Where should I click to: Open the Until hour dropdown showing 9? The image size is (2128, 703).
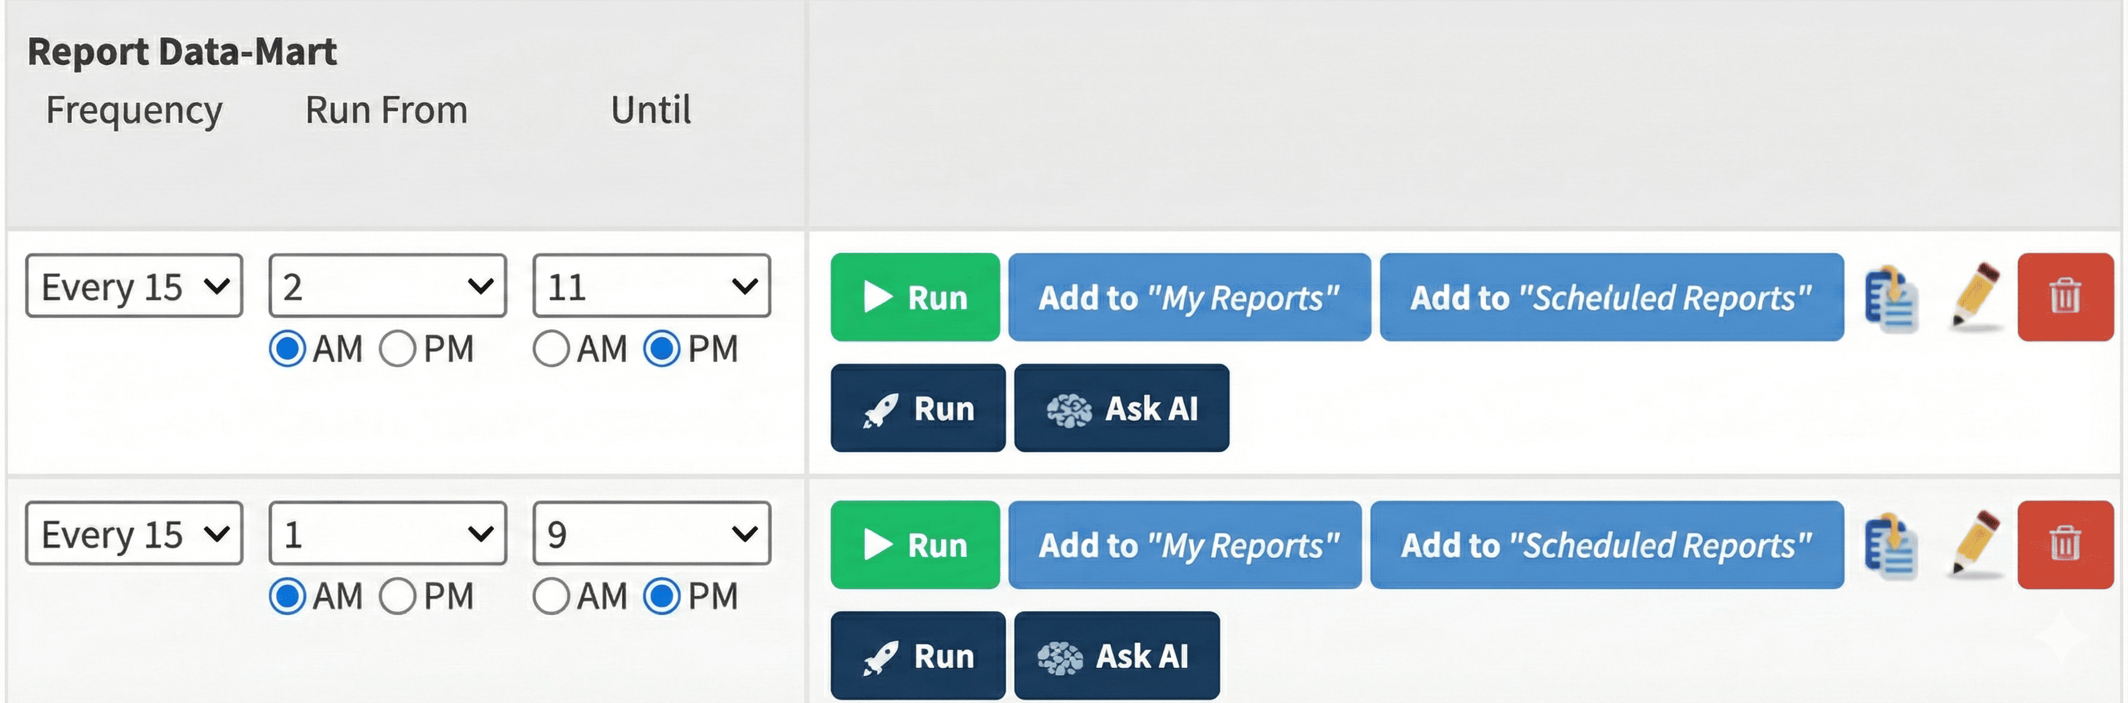point(651,533)
